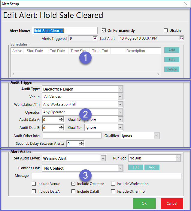Viewport: 191px width, 211px height.
Task: Check the Include Venue box
Action: click(34, 184)
